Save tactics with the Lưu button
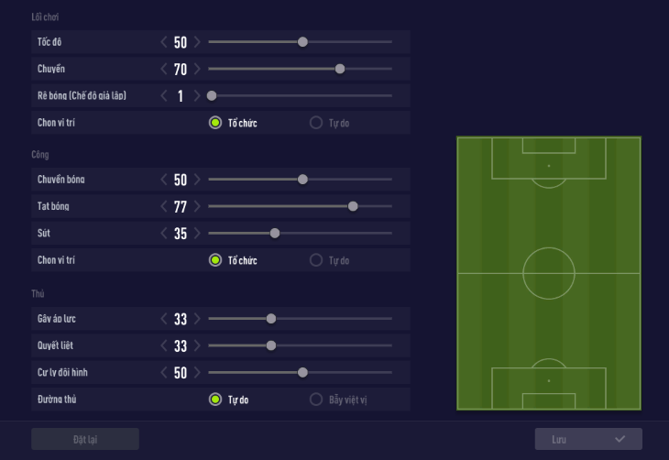The height and width of the screenshot is (460, 669). [588, 439]
